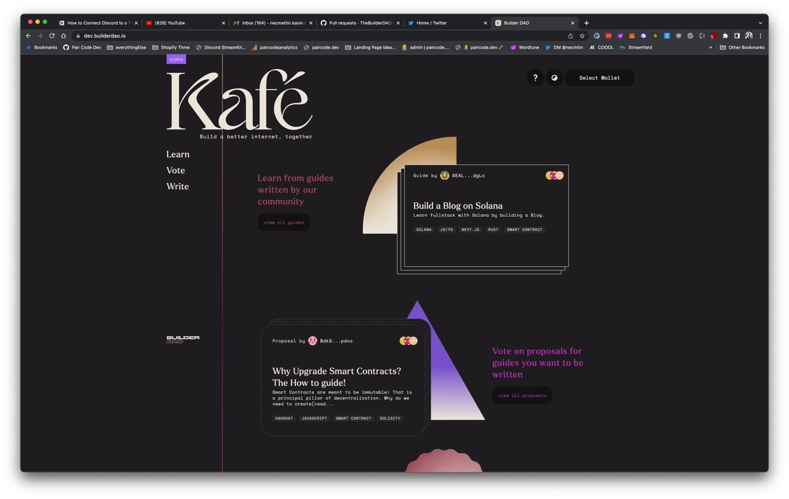Open the Write navigation link
The height and width of the screenshot is (499, 789).
pyautogui.click(x=178, y=187)
